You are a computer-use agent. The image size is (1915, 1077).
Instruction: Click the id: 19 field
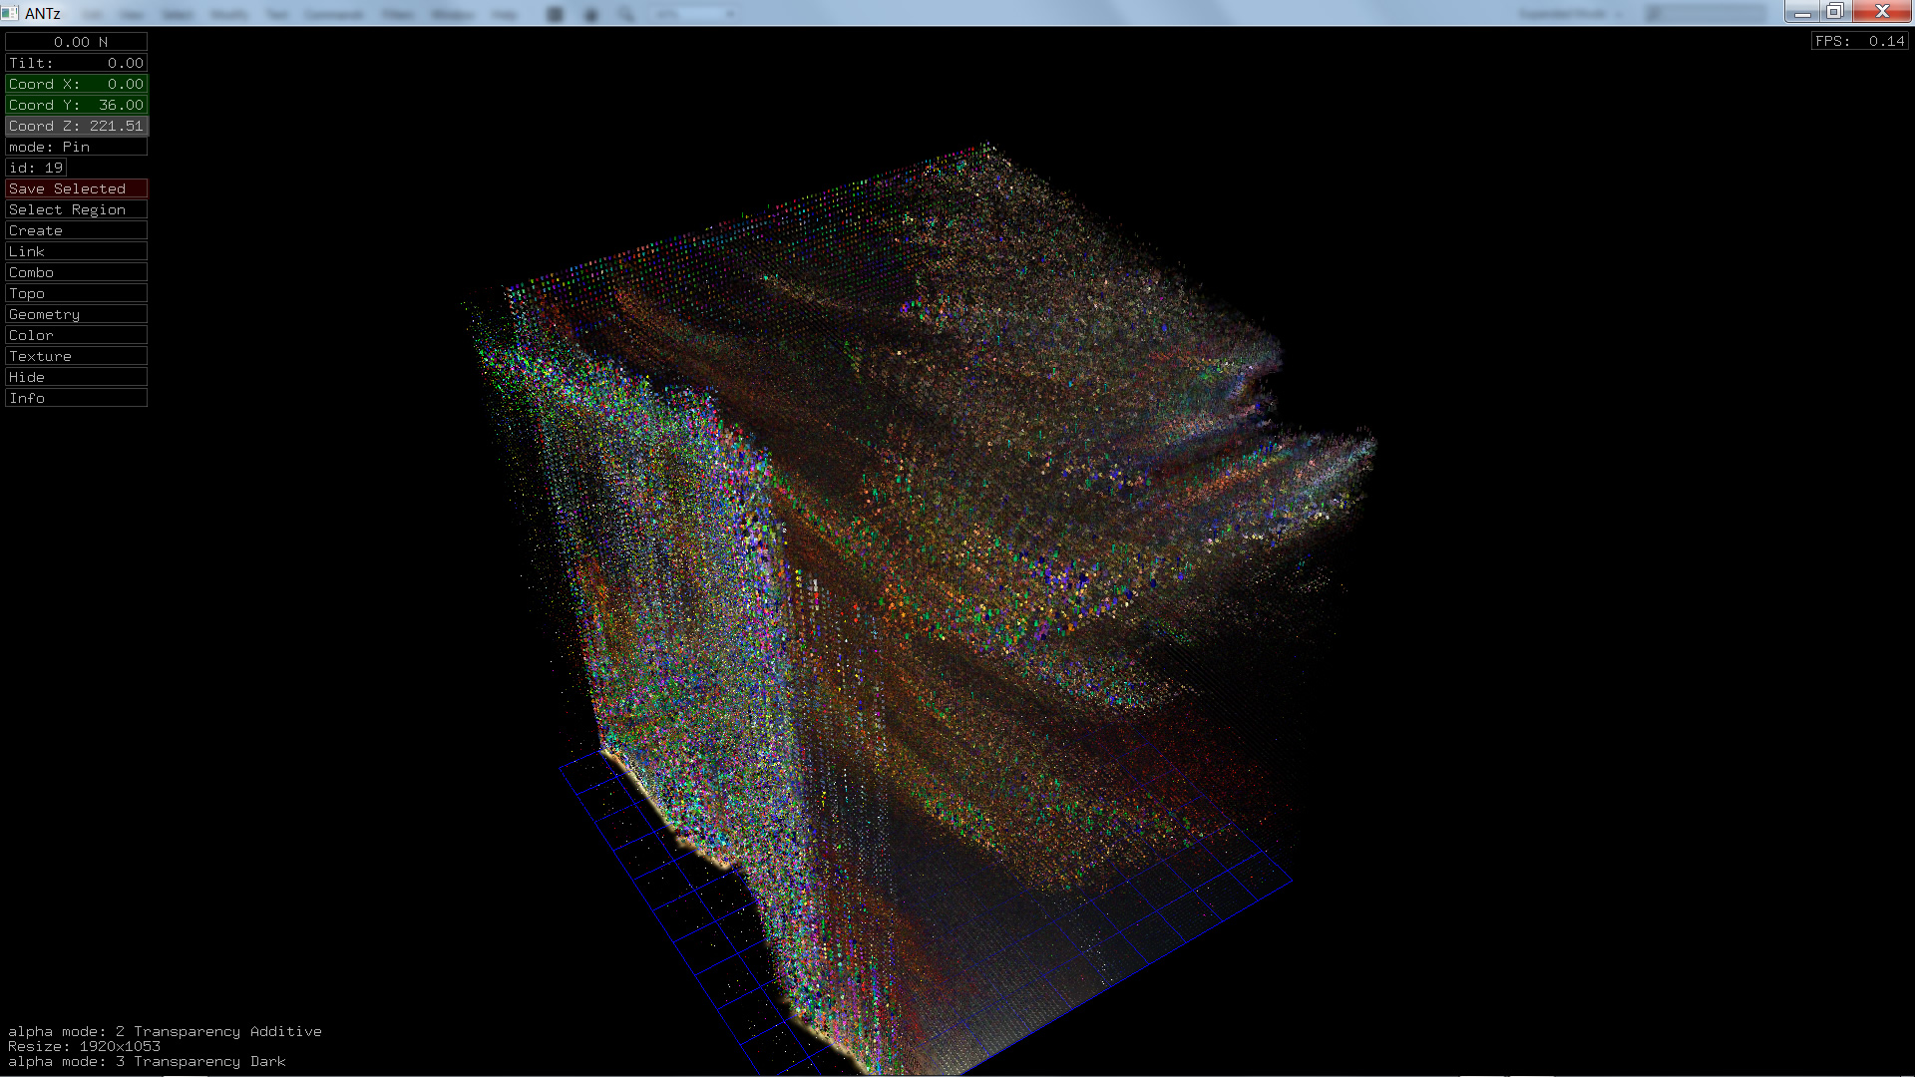[36, 168]
